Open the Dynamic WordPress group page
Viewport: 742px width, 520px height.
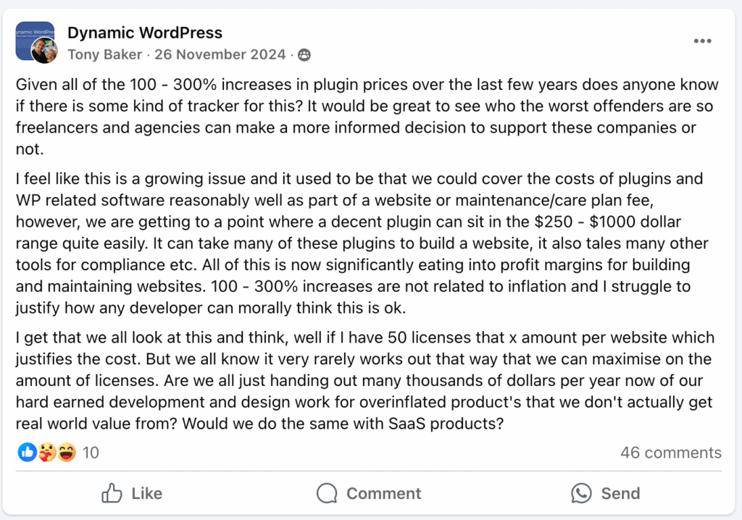click(x=145, y=33)
